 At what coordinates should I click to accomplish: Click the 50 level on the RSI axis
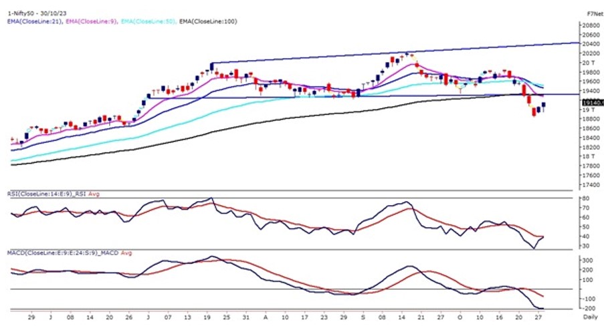(585, 227)
